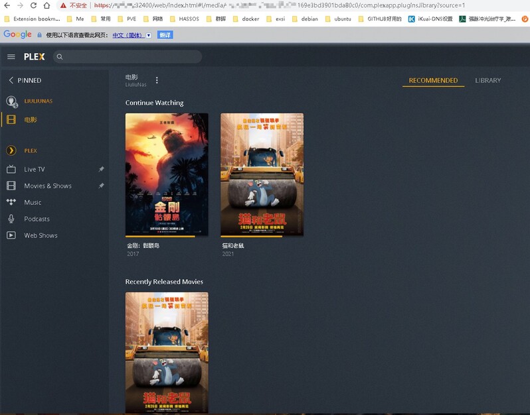Screen dimensions: 530x415
Task: Open the iKuai-DNS bookmark
Action: [430, 19]
